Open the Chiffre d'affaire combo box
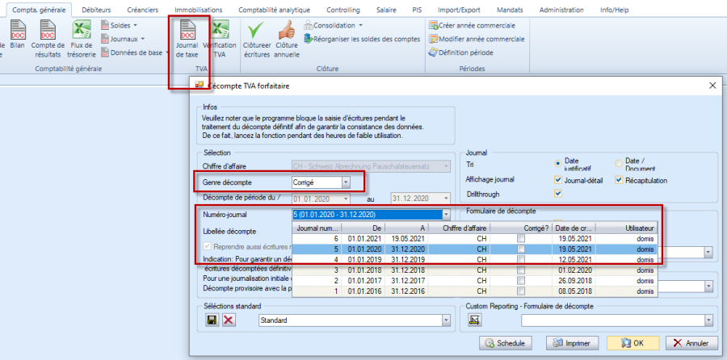This screenshot has height=360, width=727. [x=371, y=165]
